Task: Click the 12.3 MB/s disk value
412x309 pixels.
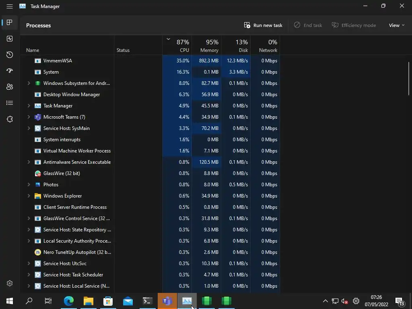Action: pyautogui.click(x=237, y=61)
